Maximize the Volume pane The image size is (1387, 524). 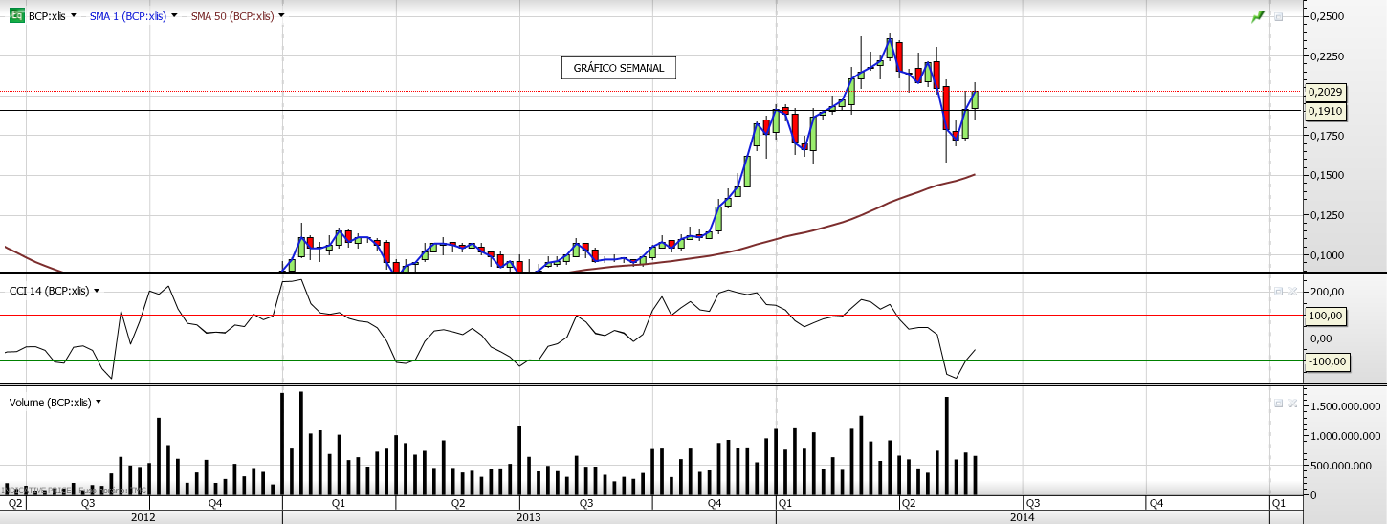[x=1277, y=403]
